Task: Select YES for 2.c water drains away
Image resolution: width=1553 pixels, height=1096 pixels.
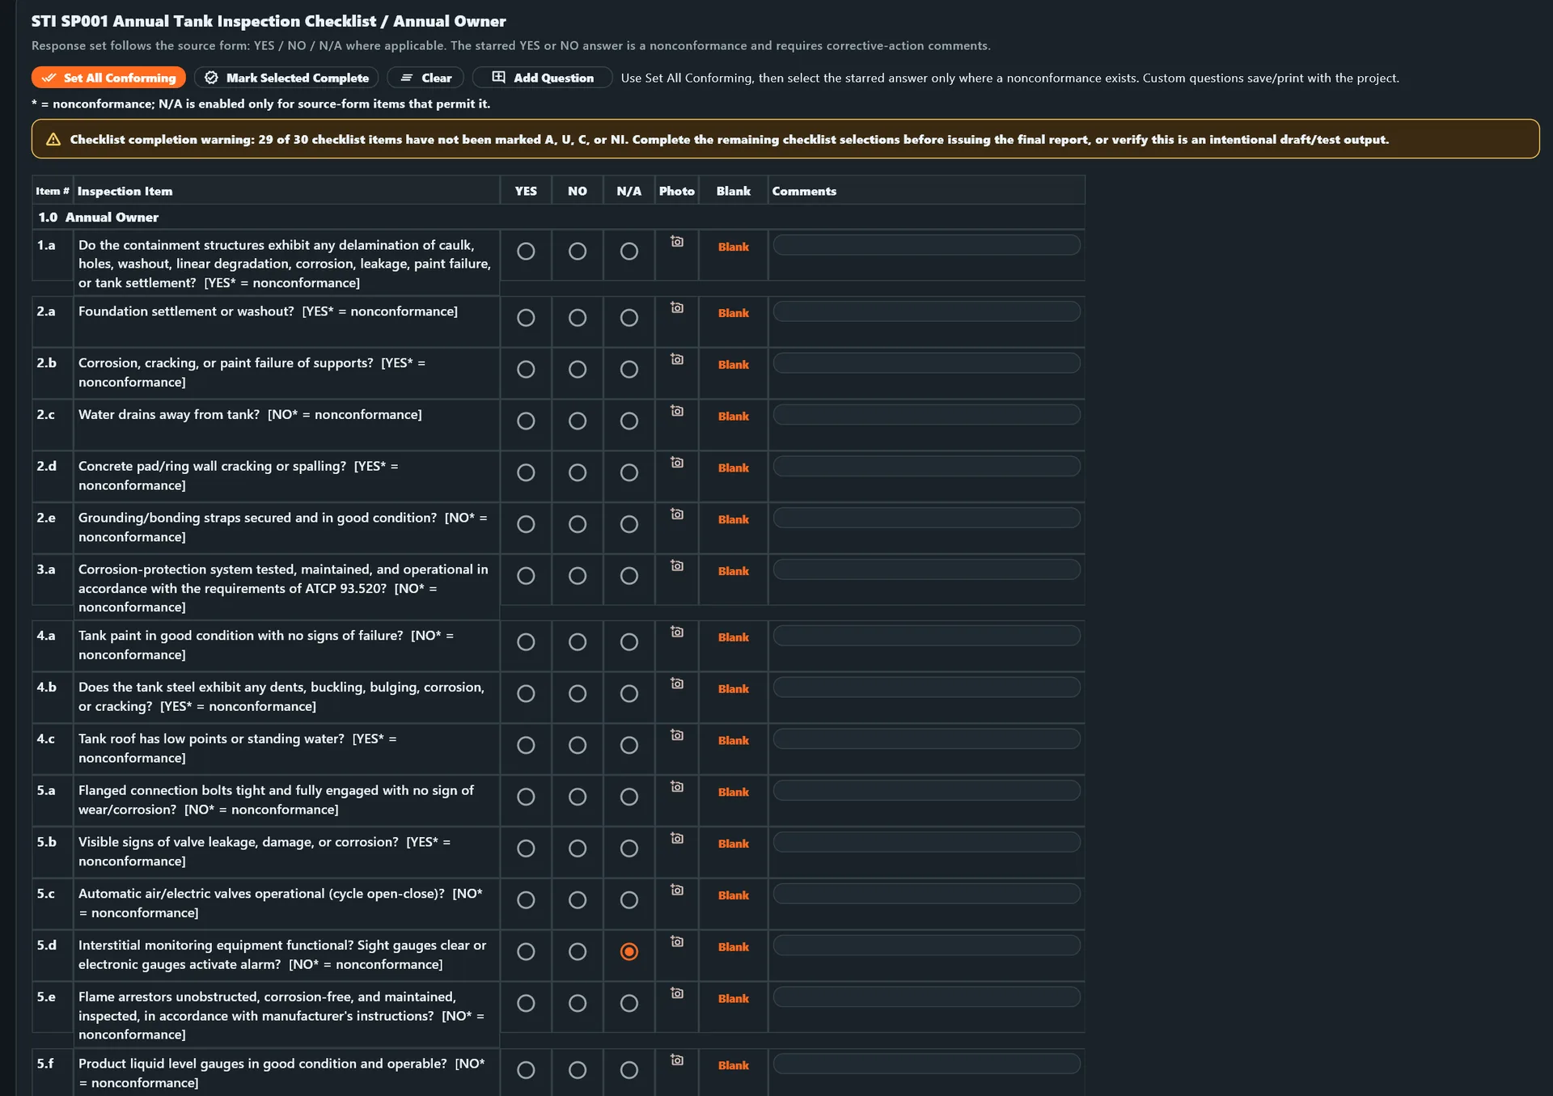Action: click(x=526, y=421)
